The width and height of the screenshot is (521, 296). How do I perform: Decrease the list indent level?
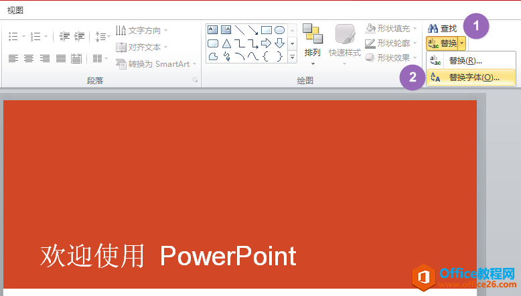(x=64, y=36)
